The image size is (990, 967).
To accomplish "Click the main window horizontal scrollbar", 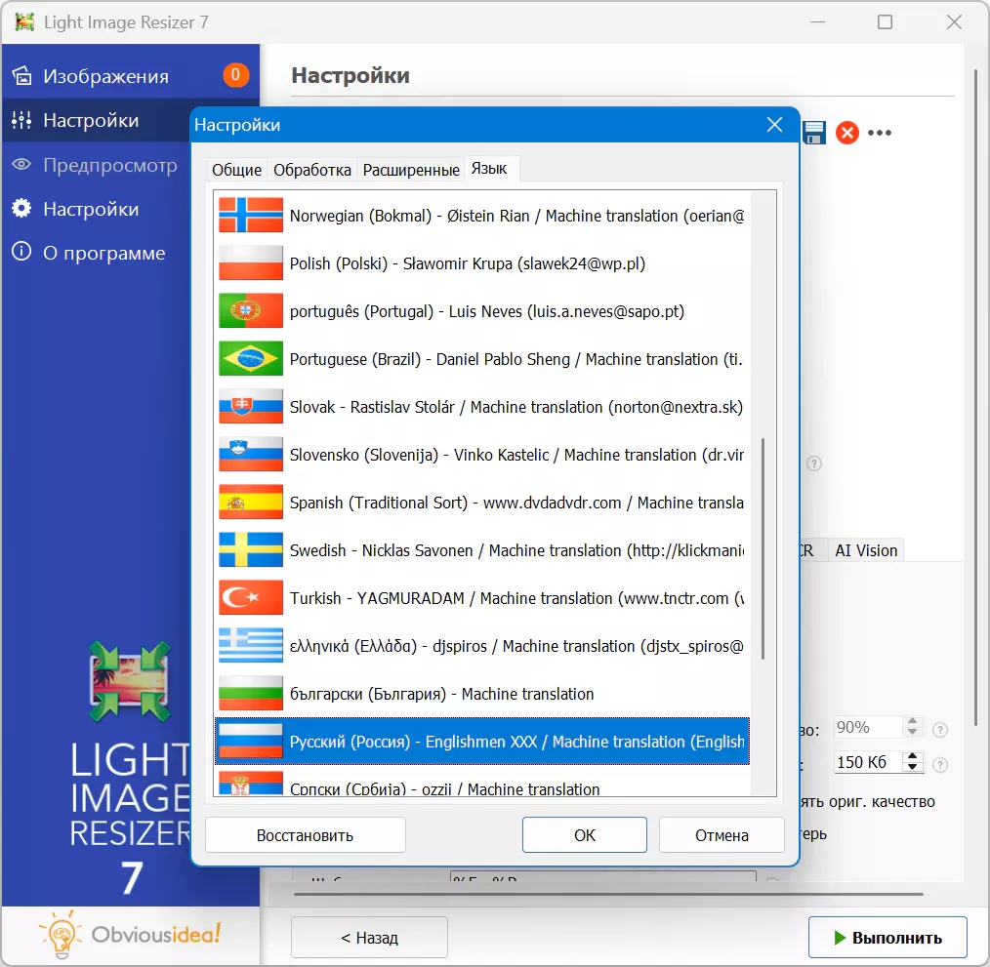I will click(608, 894).
